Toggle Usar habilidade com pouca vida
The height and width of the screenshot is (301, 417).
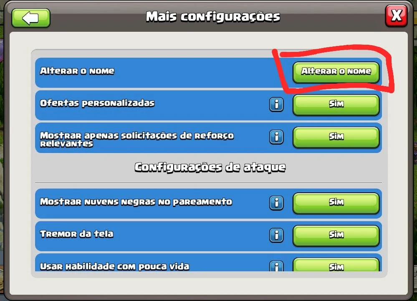point(336,265)
